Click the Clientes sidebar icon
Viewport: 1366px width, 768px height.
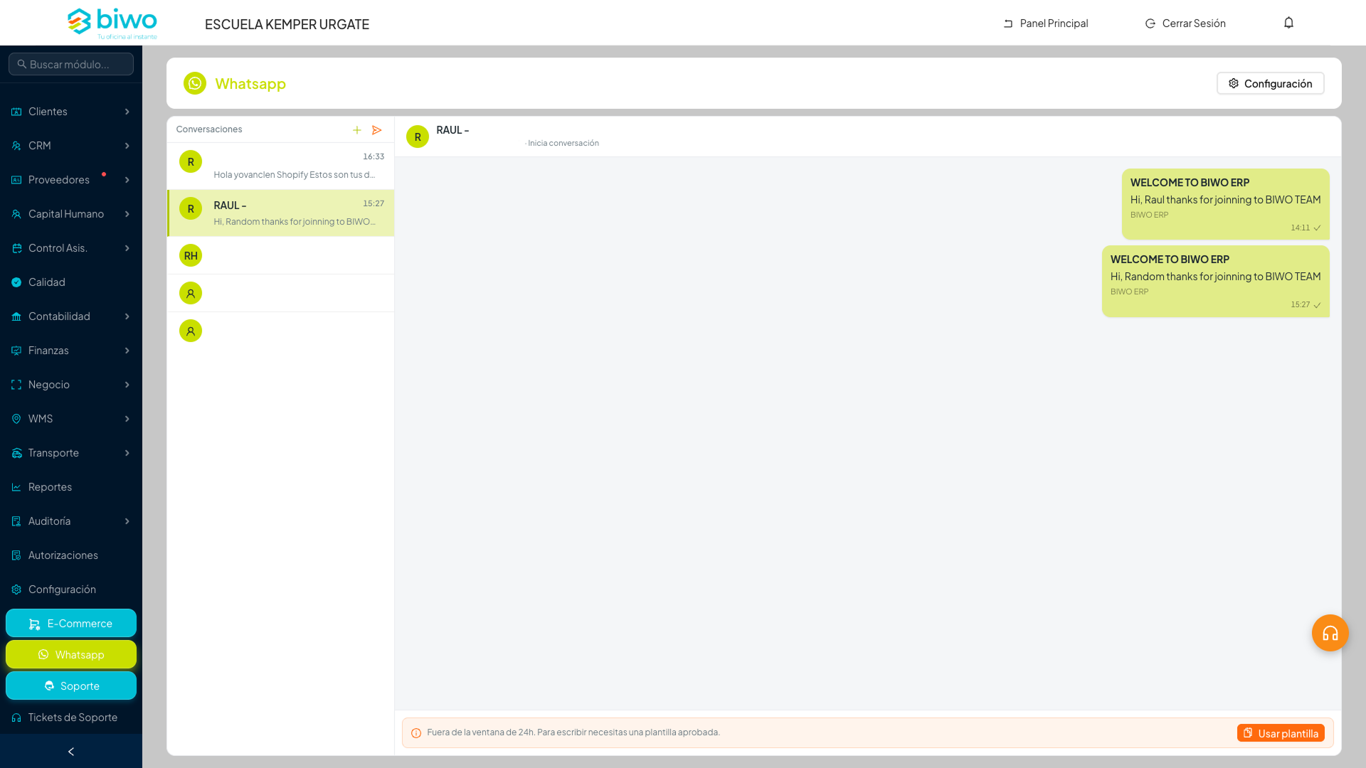coord(16,112)
